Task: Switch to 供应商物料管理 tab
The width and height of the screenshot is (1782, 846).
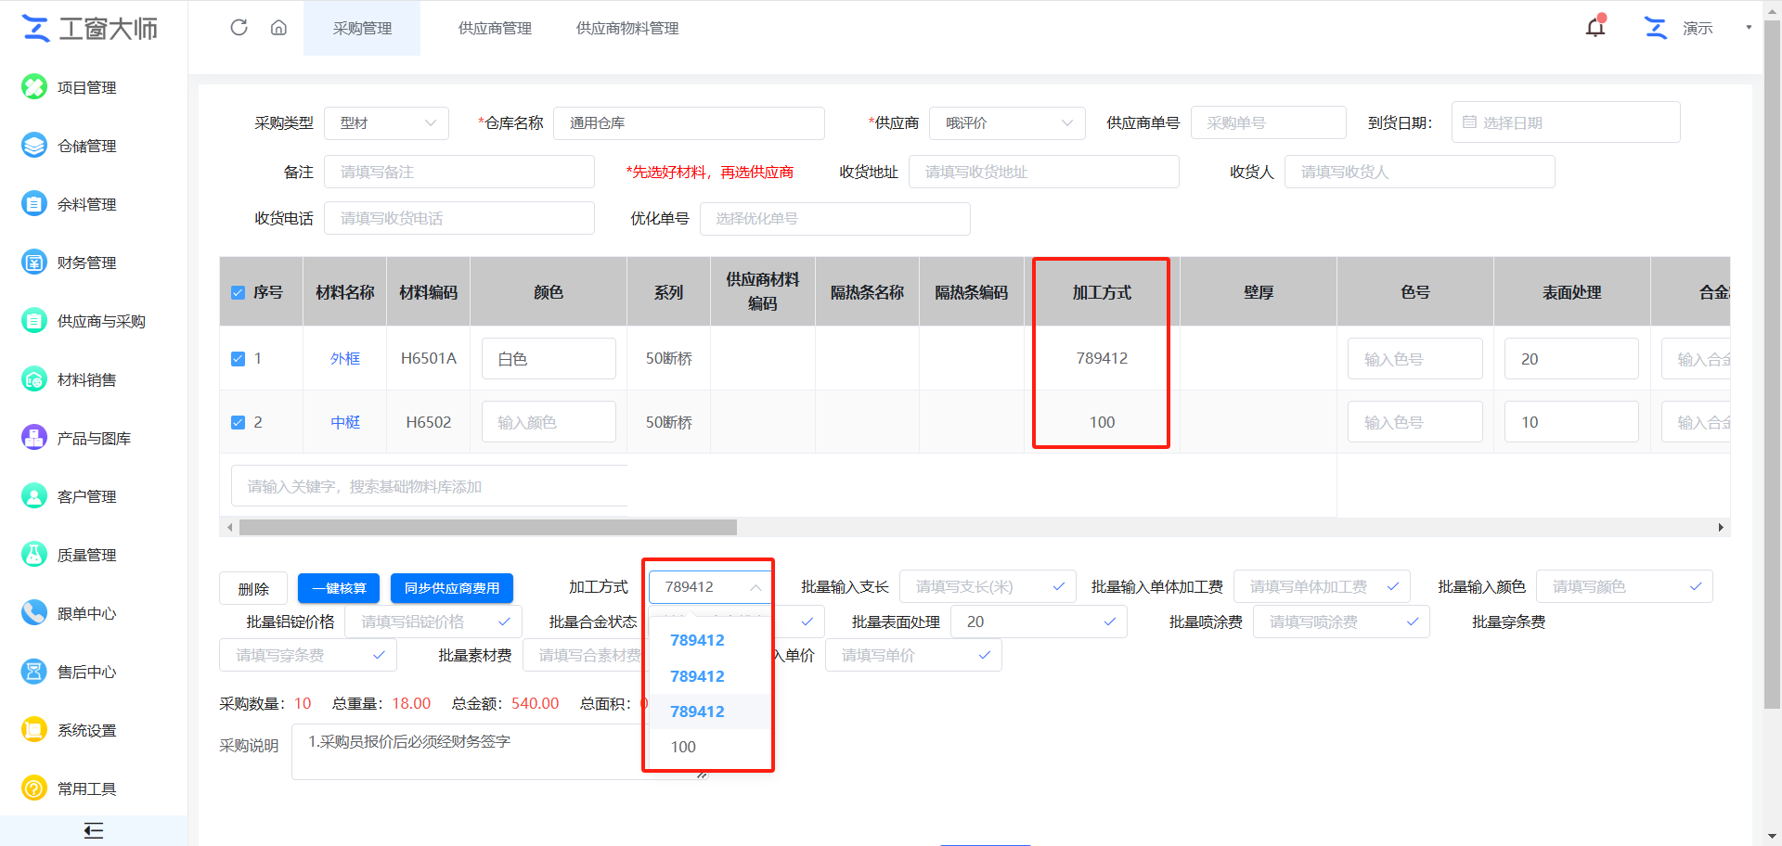Action: [627, 29]
